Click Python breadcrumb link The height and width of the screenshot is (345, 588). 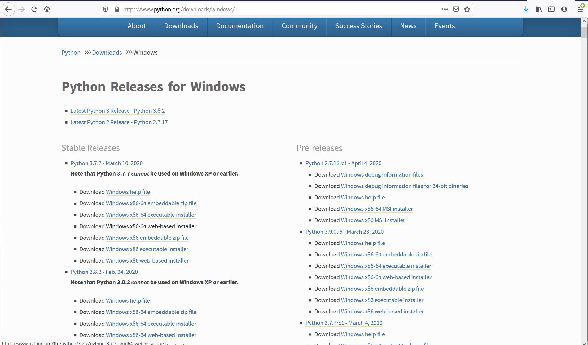click(x=71, y=53)
